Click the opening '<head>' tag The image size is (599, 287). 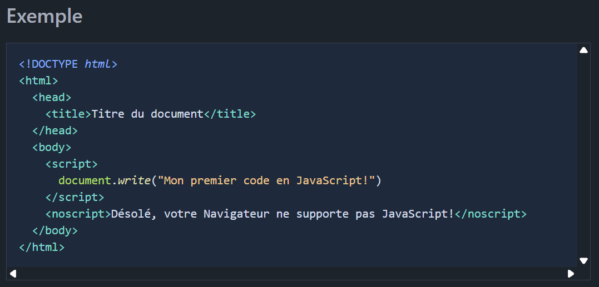tap(52, 98)
